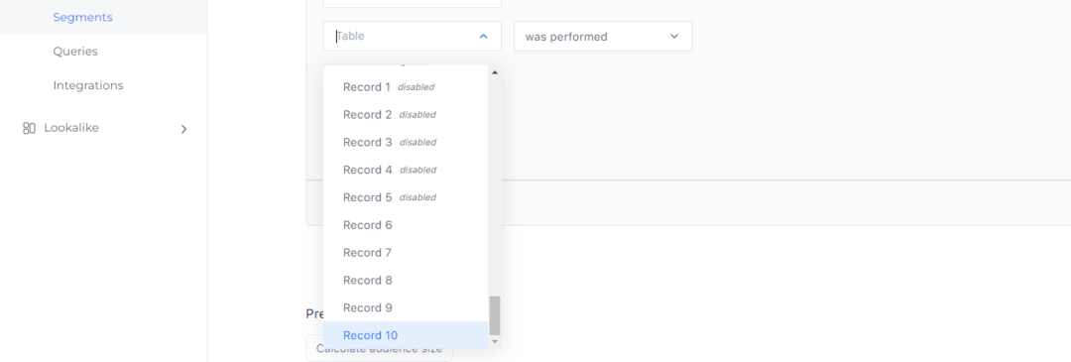This screenshot has width=1071, height=362.
Task: Click the Lookalike icon
Action: pyautogui.click(x=29, y=128)
